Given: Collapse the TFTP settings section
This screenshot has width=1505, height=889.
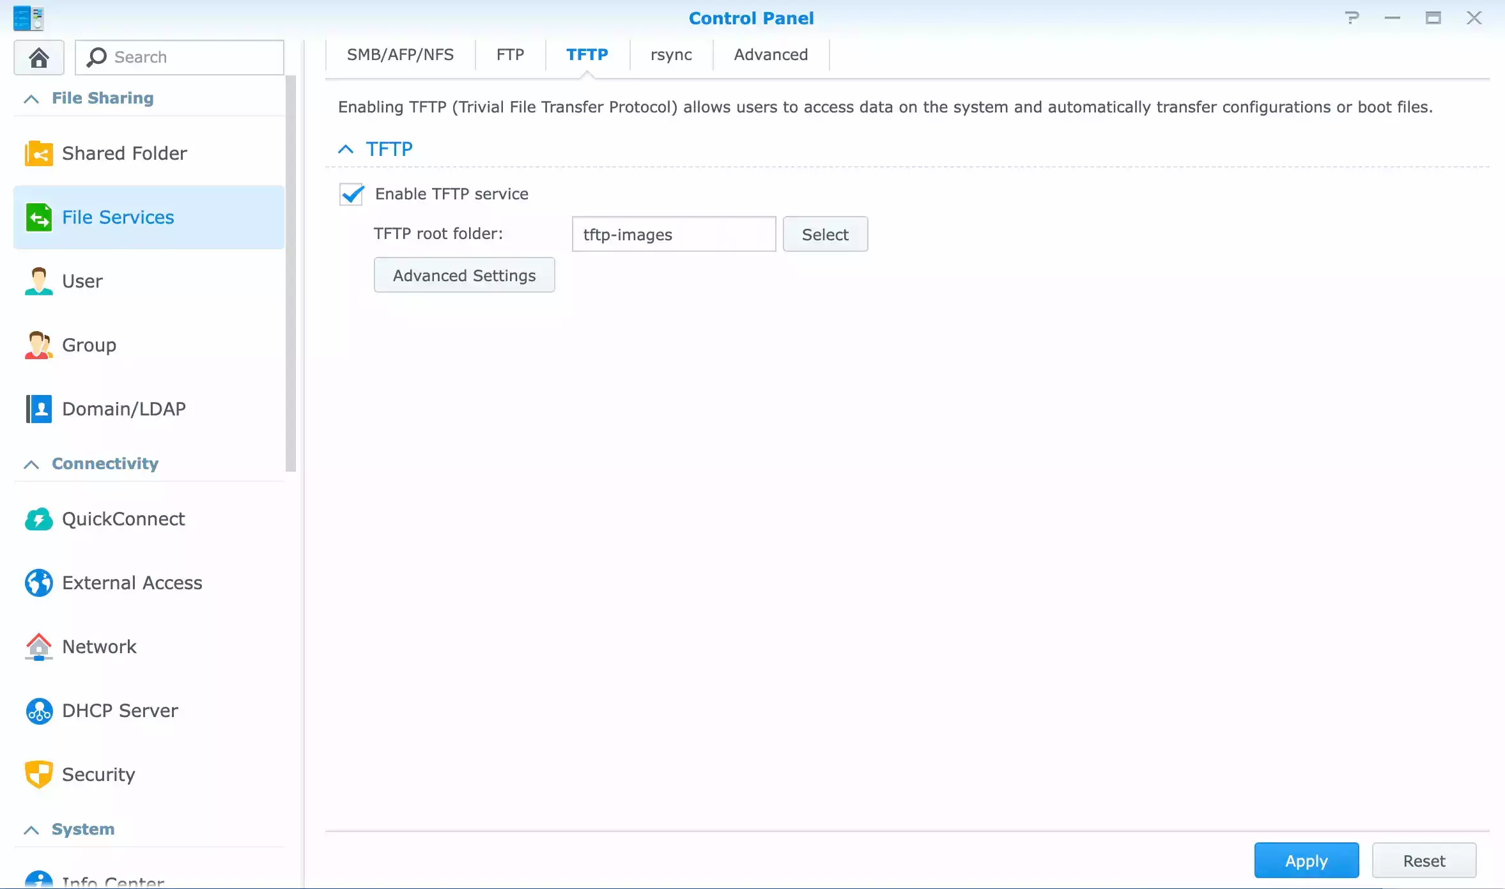Looking at the screenshot, I should click(x=345, y=150).
